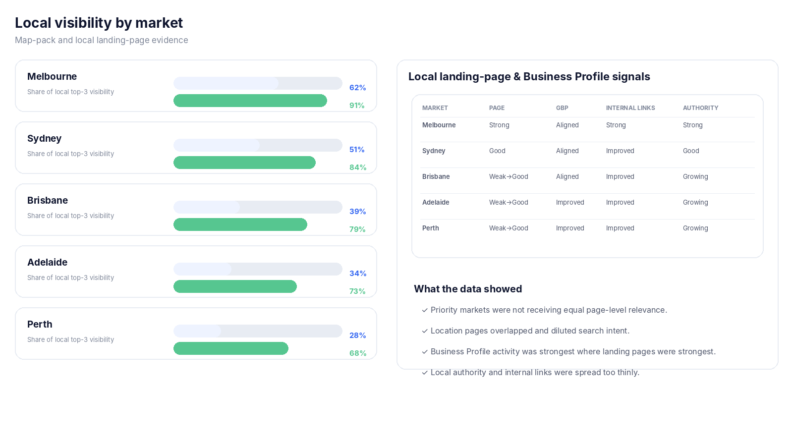Click the checkmark beside 'Location pages overlapped' finding
This screenshot has height=446, width=793.
(425, 331)
